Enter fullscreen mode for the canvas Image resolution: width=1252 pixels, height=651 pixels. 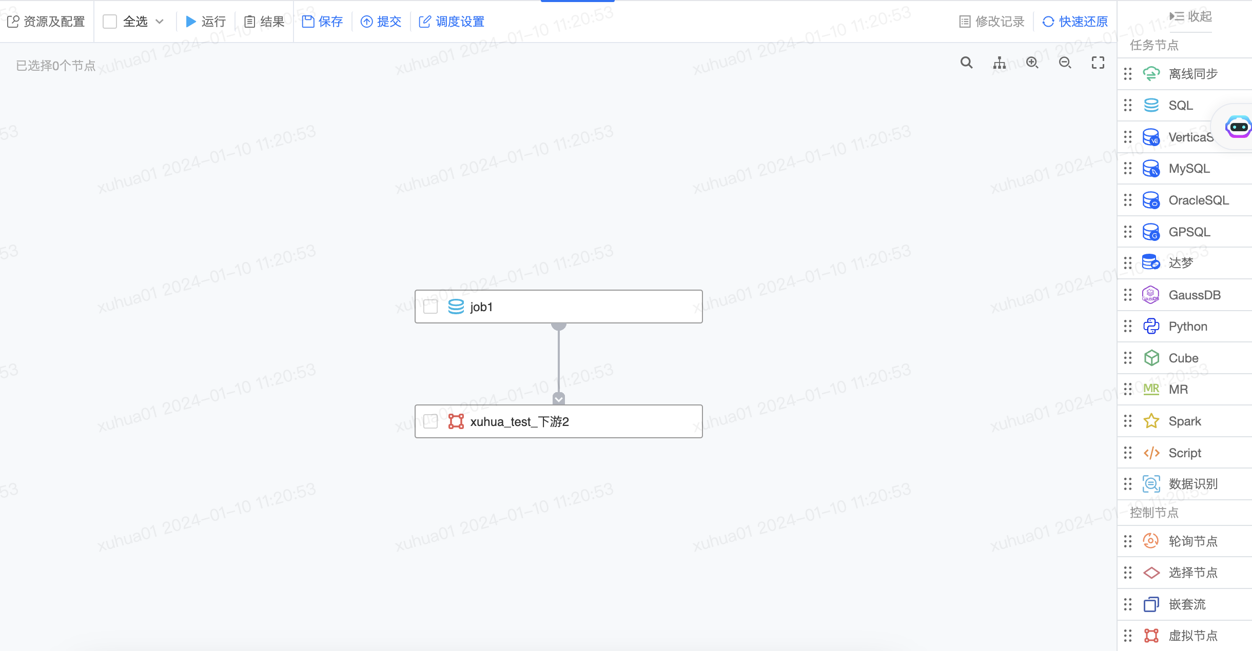[1098, 62]
